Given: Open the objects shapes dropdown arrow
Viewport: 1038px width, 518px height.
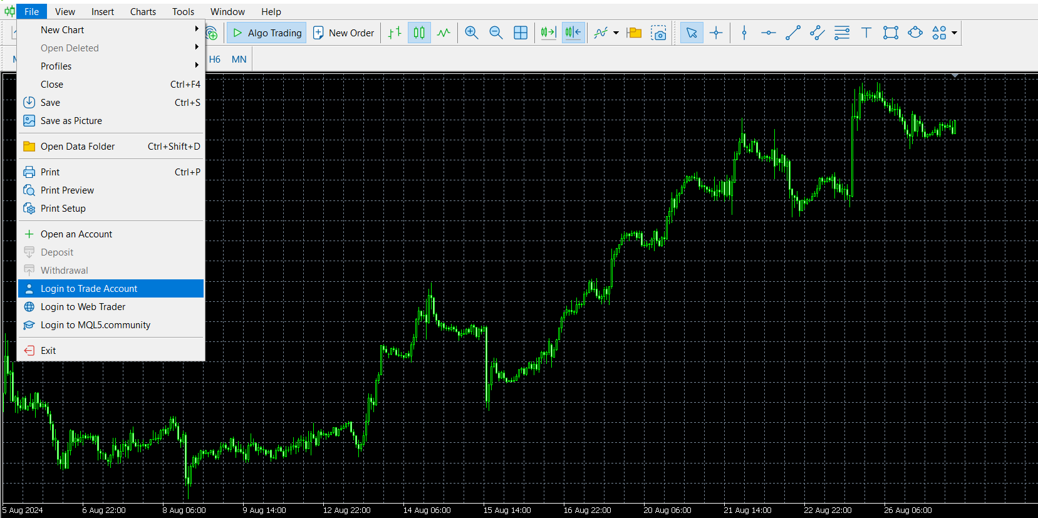Looking at the screenshot, I should click(954, 33).
